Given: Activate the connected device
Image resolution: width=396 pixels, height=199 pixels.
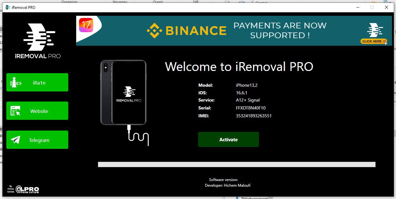Looking at the screenshot, I should (228, 139).
